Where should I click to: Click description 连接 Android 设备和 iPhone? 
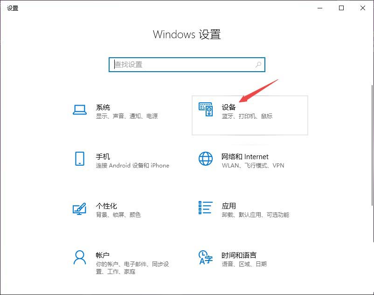[132, 166]
